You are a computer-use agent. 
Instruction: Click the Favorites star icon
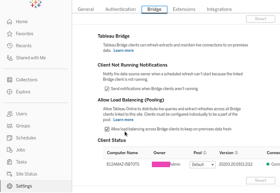pos(9,34)
